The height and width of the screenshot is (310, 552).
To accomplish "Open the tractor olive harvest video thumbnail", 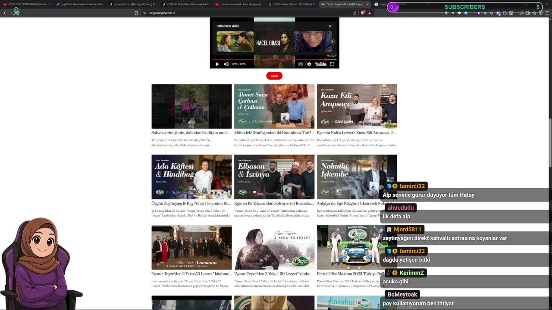I will (191, 106).
